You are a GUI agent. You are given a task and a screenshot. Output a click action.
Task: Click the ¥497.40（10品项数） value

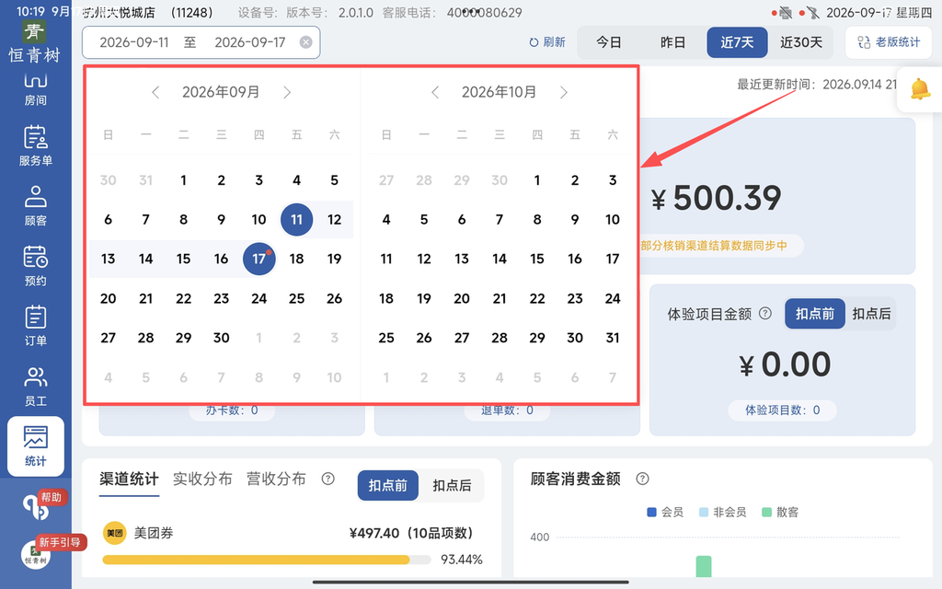(x=410, y=533)
